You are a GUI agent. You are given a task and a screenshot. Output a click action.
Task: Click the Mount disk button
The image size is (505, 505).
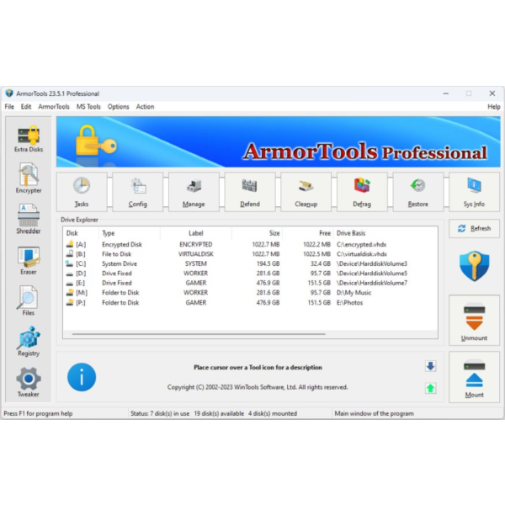point(474,377)
